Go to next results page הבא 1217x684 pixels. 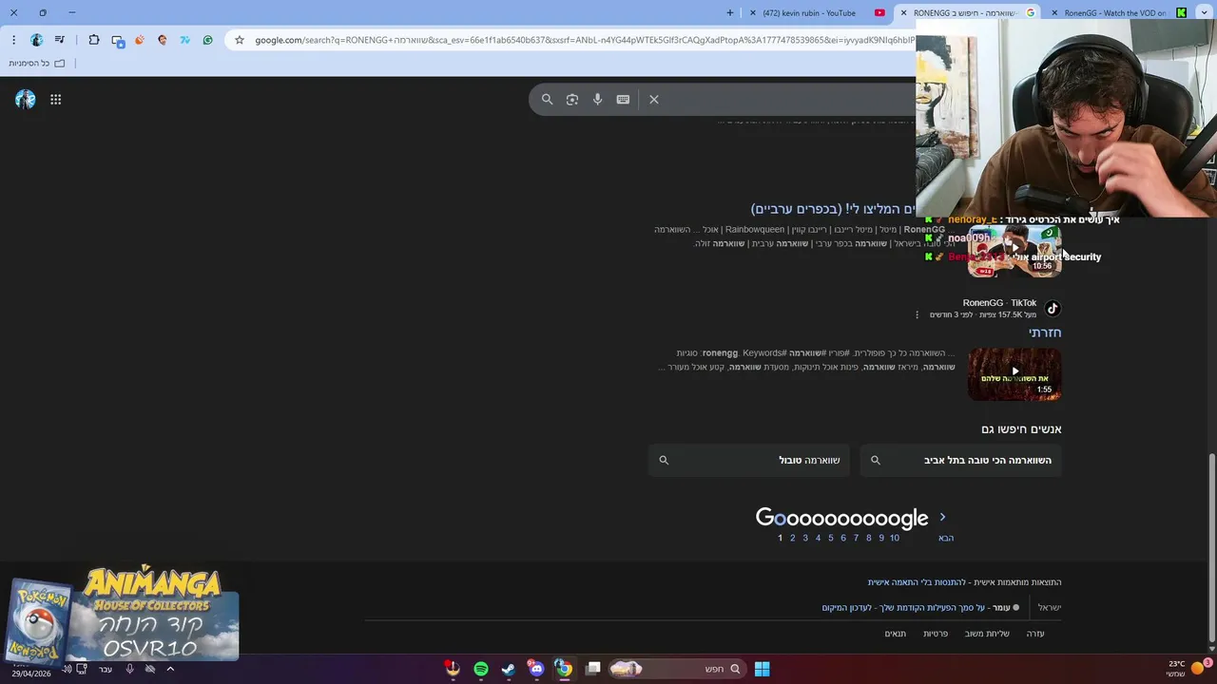[x=946, y=538]
